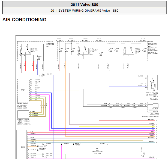Screen dimensions: 168x159
Task: Click the 'RED/WHT' label at right output 1
Action: pos(151,120)
